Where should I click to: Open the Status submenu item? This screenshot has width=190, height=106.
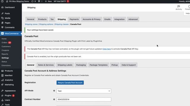click(4, 62)
